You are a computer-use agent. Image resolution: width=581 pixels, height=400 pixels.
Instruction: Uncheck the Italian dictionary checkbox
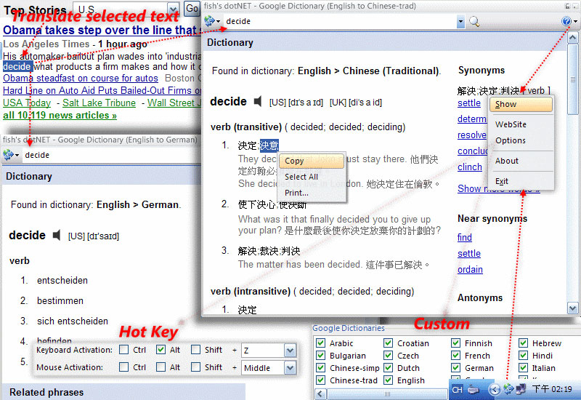coord(523,368)
